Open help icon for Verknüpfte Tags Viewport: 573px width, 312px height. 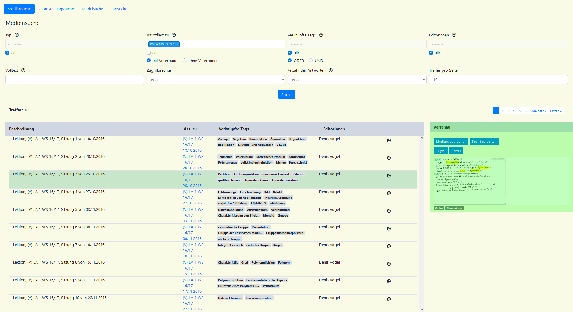point(321,35)
